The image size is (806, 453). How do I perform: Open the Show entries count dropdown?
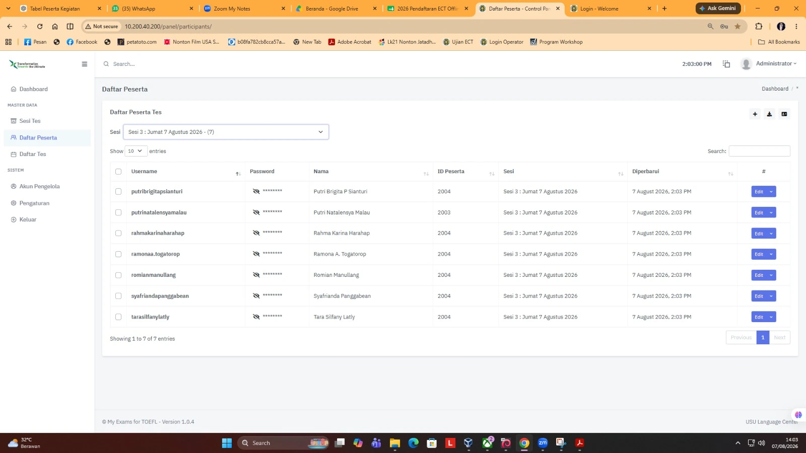click(136, 151)
